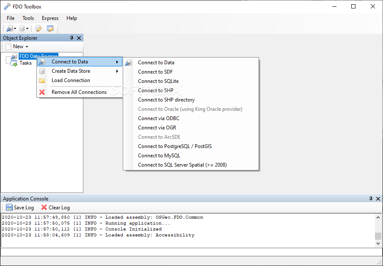
Task: Choose Connect to SQLite
Action: coord(191,81)
